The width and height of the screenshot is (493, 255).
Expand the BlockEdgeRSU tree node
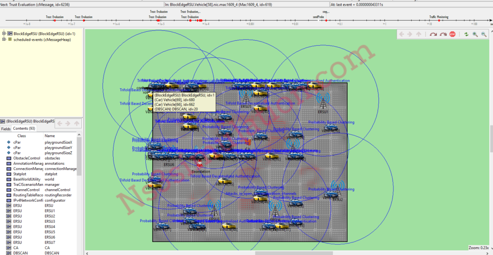tap(4, 33)
